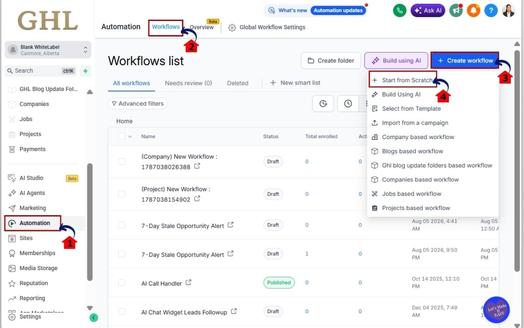Click the Ask AI button
524x328 pixels.
pos(428,10)
